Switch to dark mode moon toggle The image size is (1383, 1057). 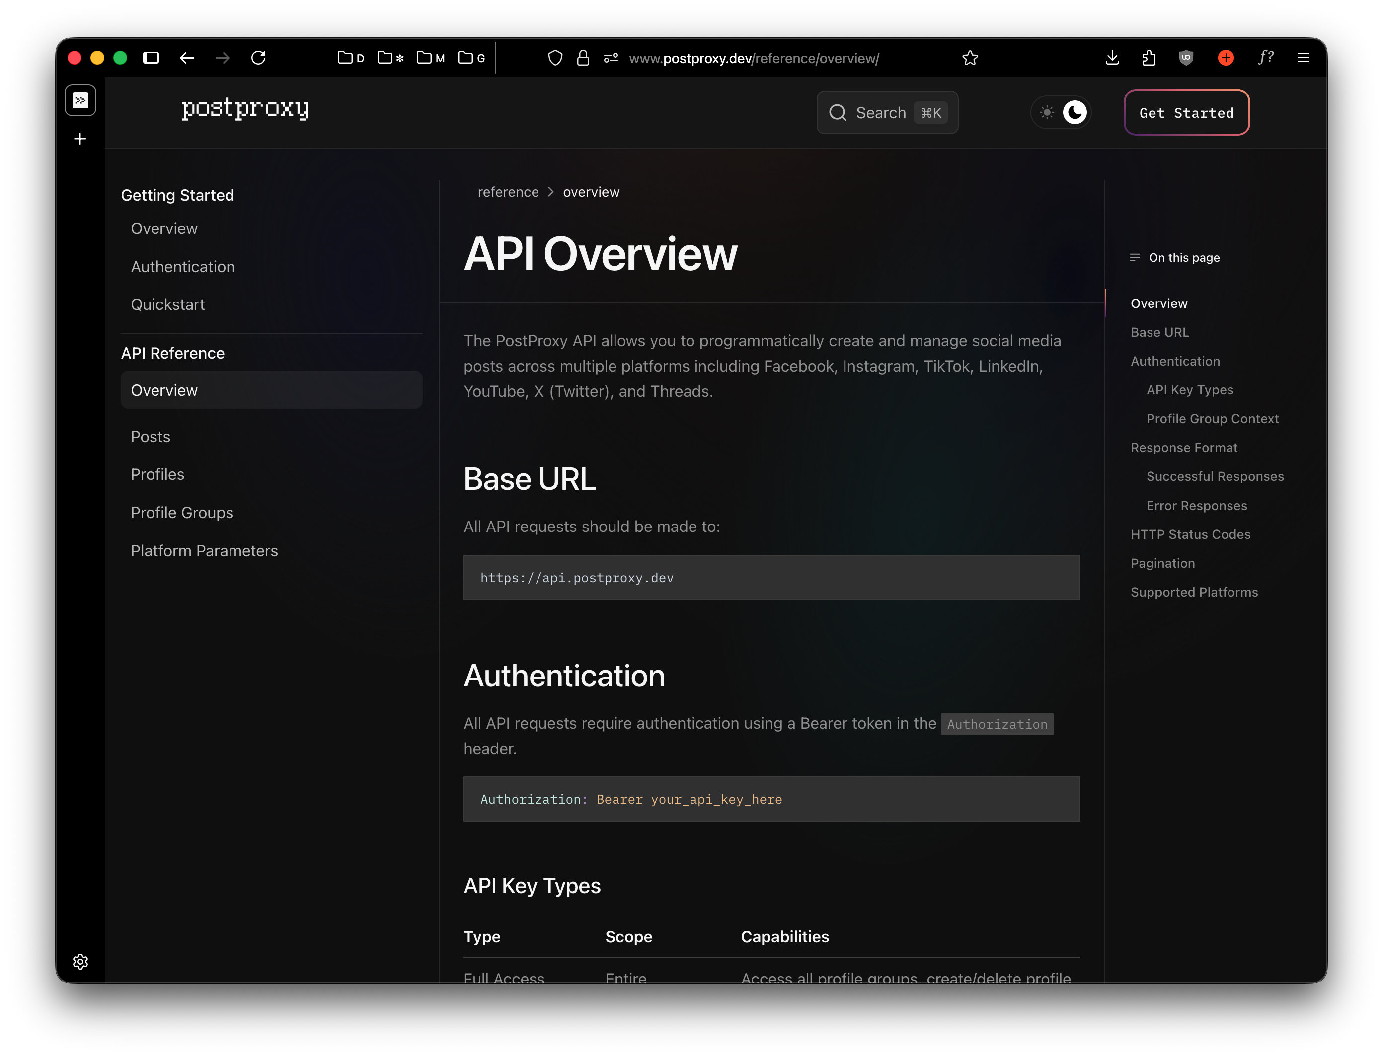[1075, 113]
